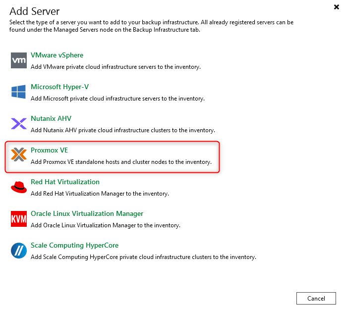The image size is (342, 309).
Task: Click "Add Oracle Linux Virtualization Manager" description
Action: [106, 225]
